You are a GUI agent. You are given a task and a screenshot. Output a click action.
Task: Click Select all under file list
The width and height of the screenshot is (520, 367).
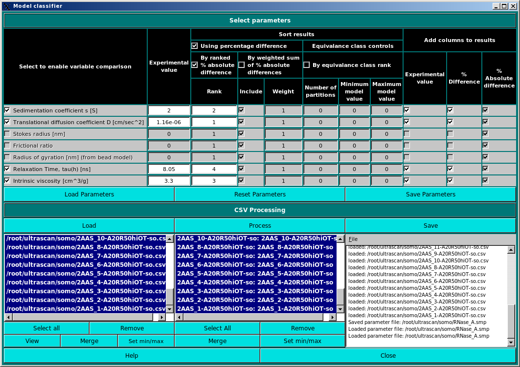pyautogui.click(x=46, y=328)
